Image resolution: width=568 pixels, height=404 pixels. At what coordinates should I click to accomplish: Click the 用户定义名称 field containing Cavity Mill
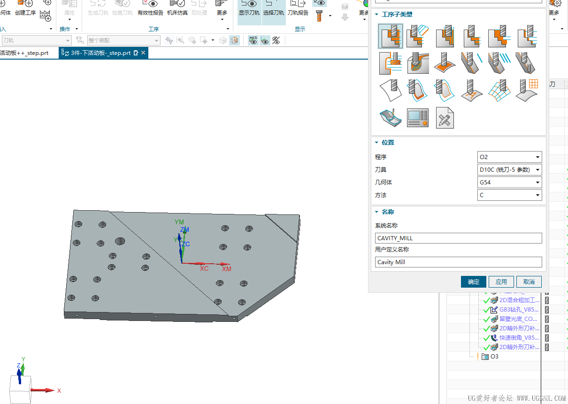click(x=459, y=262)
